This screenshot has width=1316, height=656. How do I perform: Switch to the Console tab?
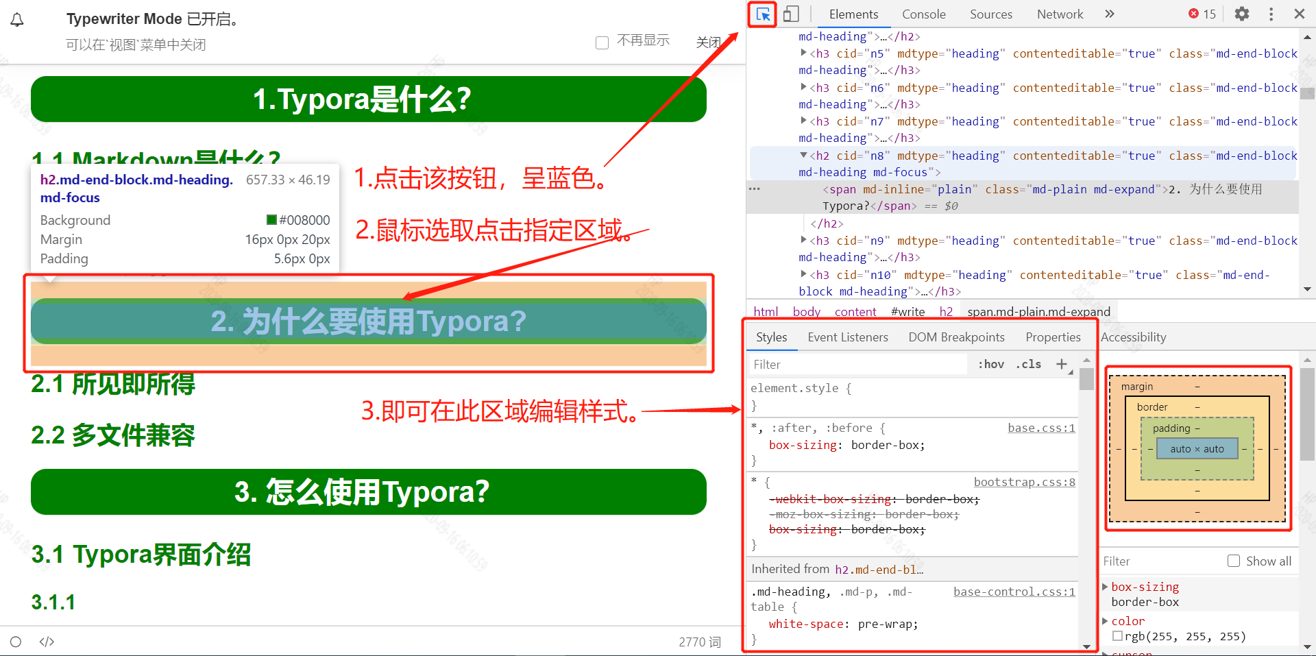click(923, 14)
